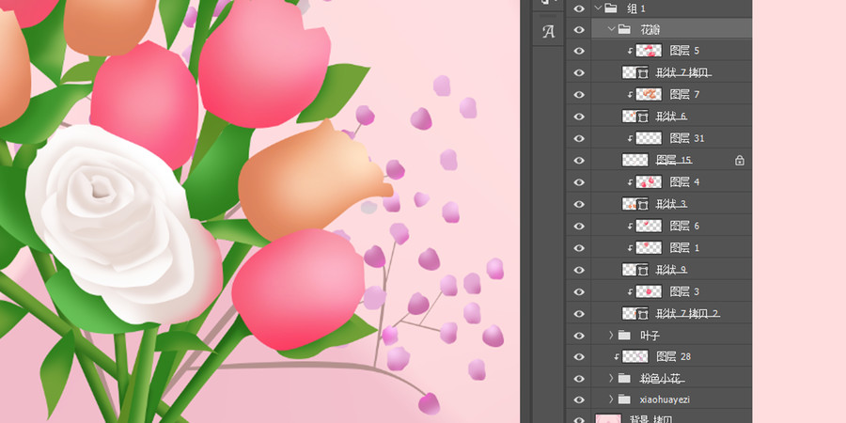Select the group name 粉色小花

662,378
